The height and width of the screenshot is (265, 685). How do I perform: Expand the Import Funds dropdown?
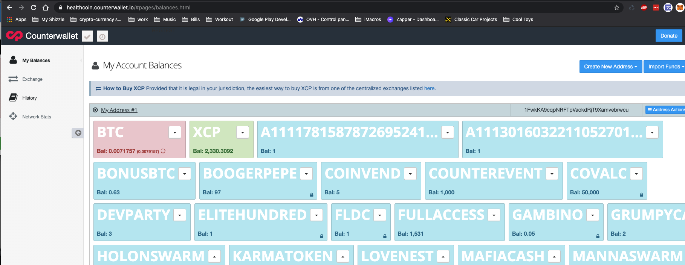665,67
